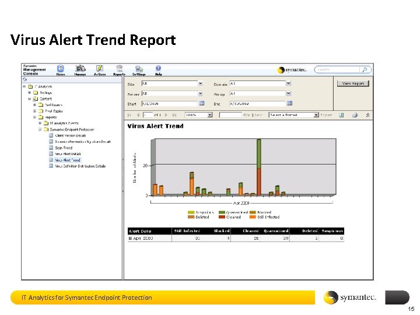
Task: Expand the Apr 2009 table row
Action: (130, 238)
